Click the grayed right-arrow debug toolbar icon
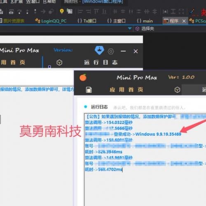 [43, 12]
